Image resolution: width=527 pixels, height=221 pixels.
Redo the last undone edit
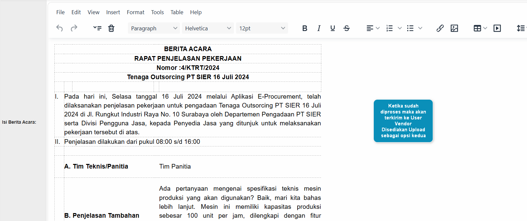(74, 28)
